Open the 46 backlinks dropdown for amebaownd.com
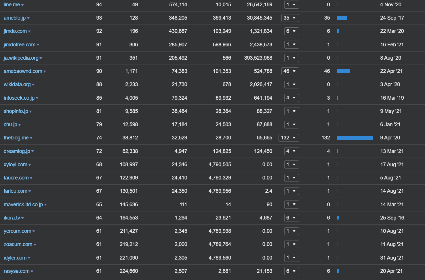The image size is (425, 280). (x=290, y=71)
